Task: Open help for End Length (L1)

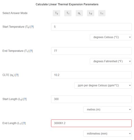Action: [24, 123]
